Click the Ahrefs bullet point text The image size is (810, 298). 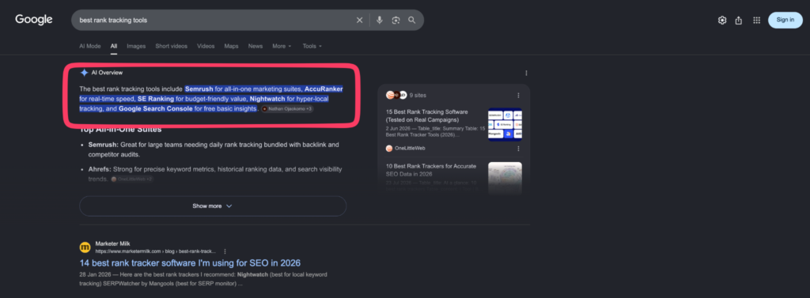[215, 174]
